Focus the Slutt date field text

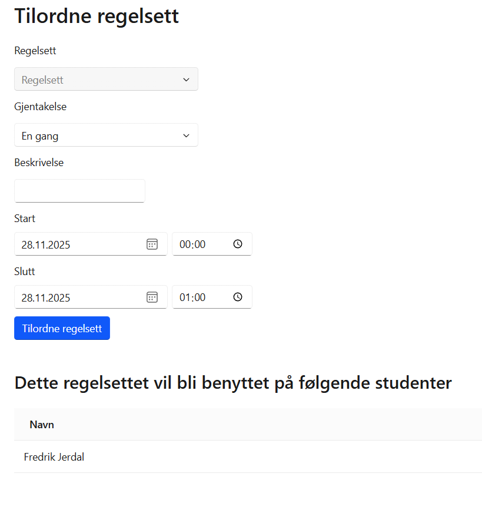click(71, 297)
